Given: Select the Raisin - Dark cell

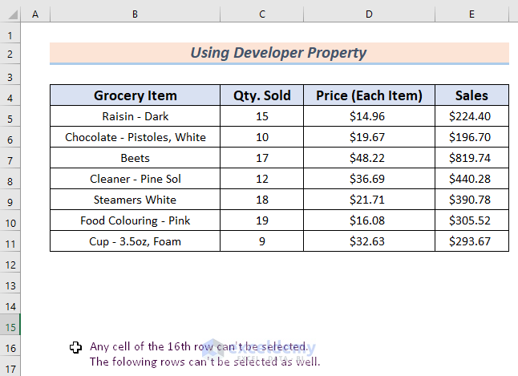Looking at the screenshot, I should (136, 116).
